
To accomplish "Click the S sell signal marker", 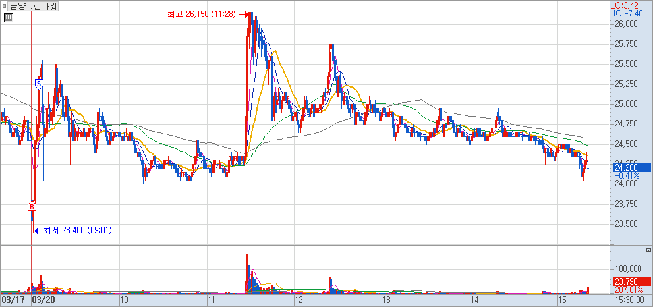I will pos(39,84).
